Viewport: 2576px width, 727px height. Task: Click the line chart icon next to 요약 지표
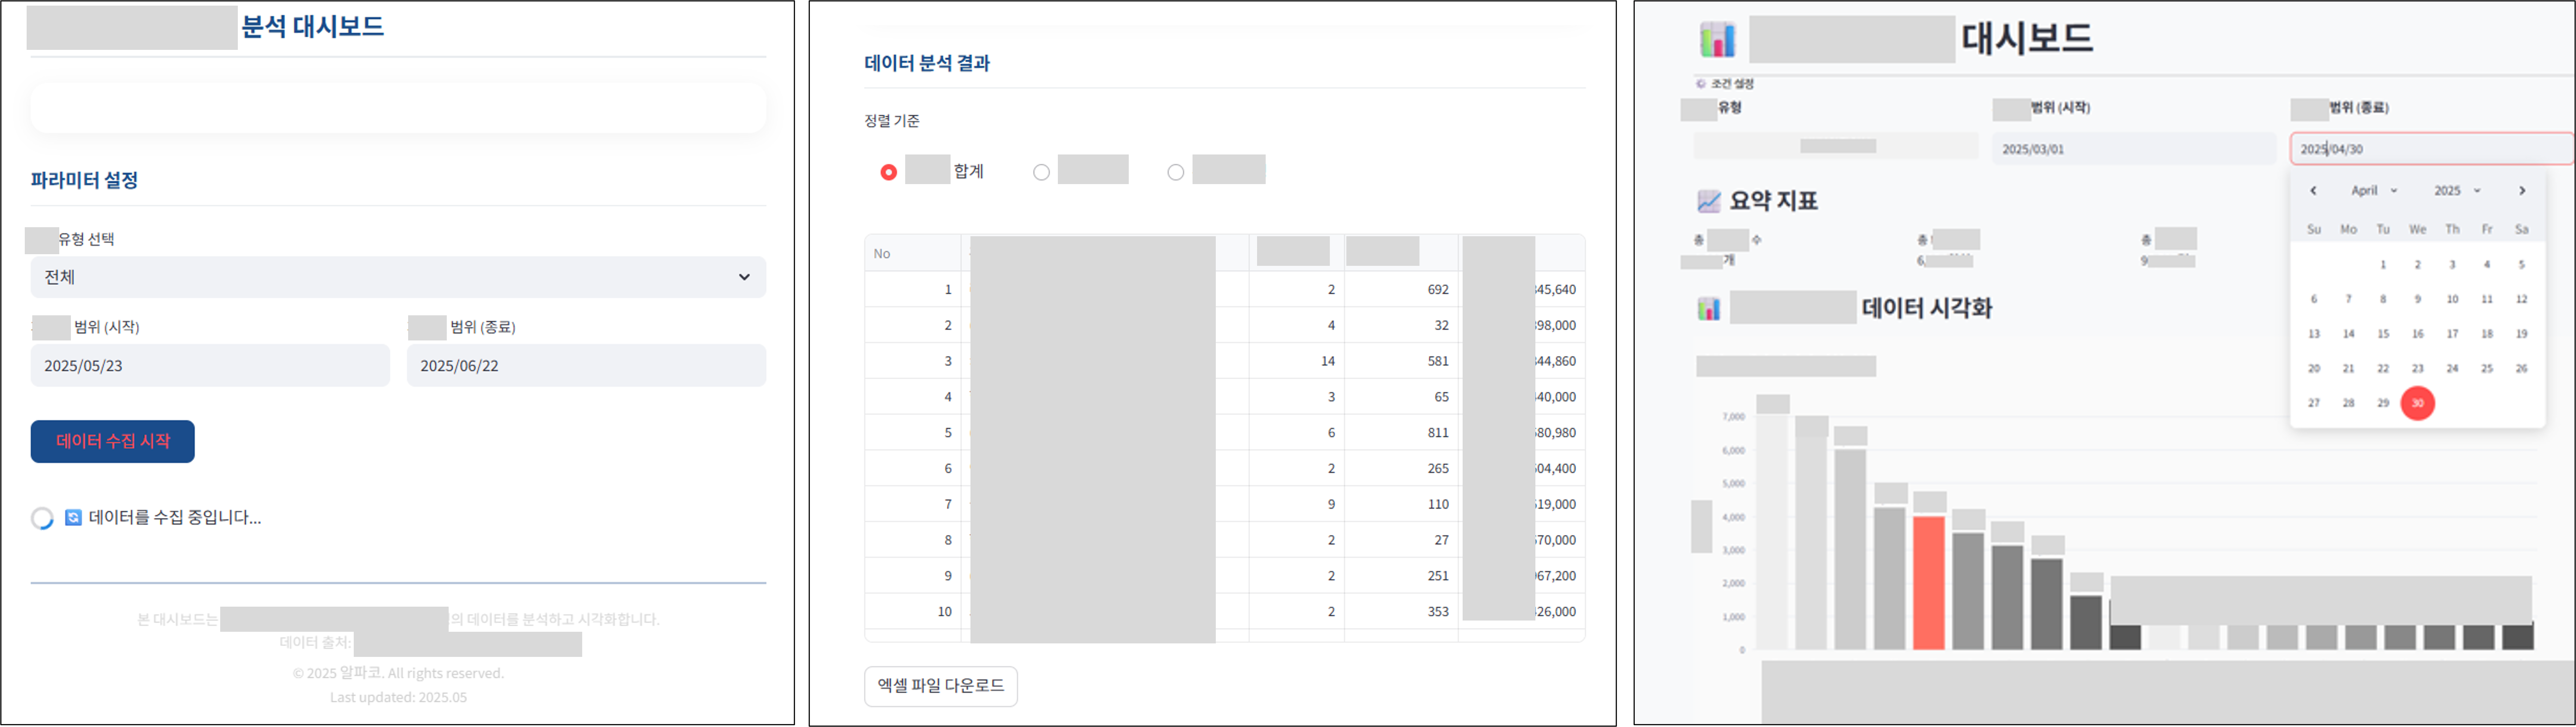pos(1708,201)
